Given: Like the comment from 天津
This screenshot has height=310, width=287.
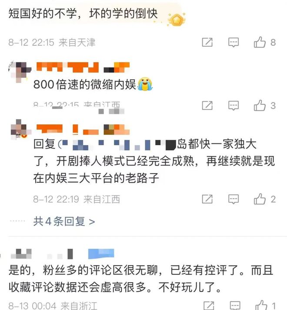Looking at the screenshot, I should 260,42.
